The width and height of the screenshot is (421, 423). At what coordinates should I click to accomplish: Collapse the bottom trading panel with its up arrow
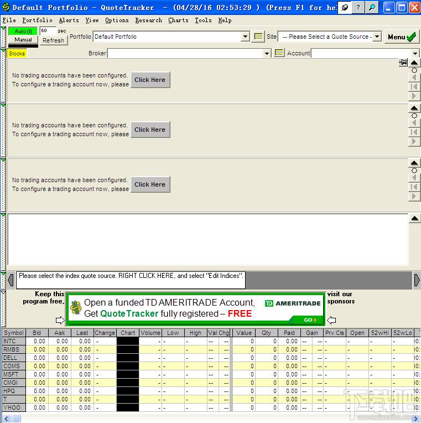point(414,163)
